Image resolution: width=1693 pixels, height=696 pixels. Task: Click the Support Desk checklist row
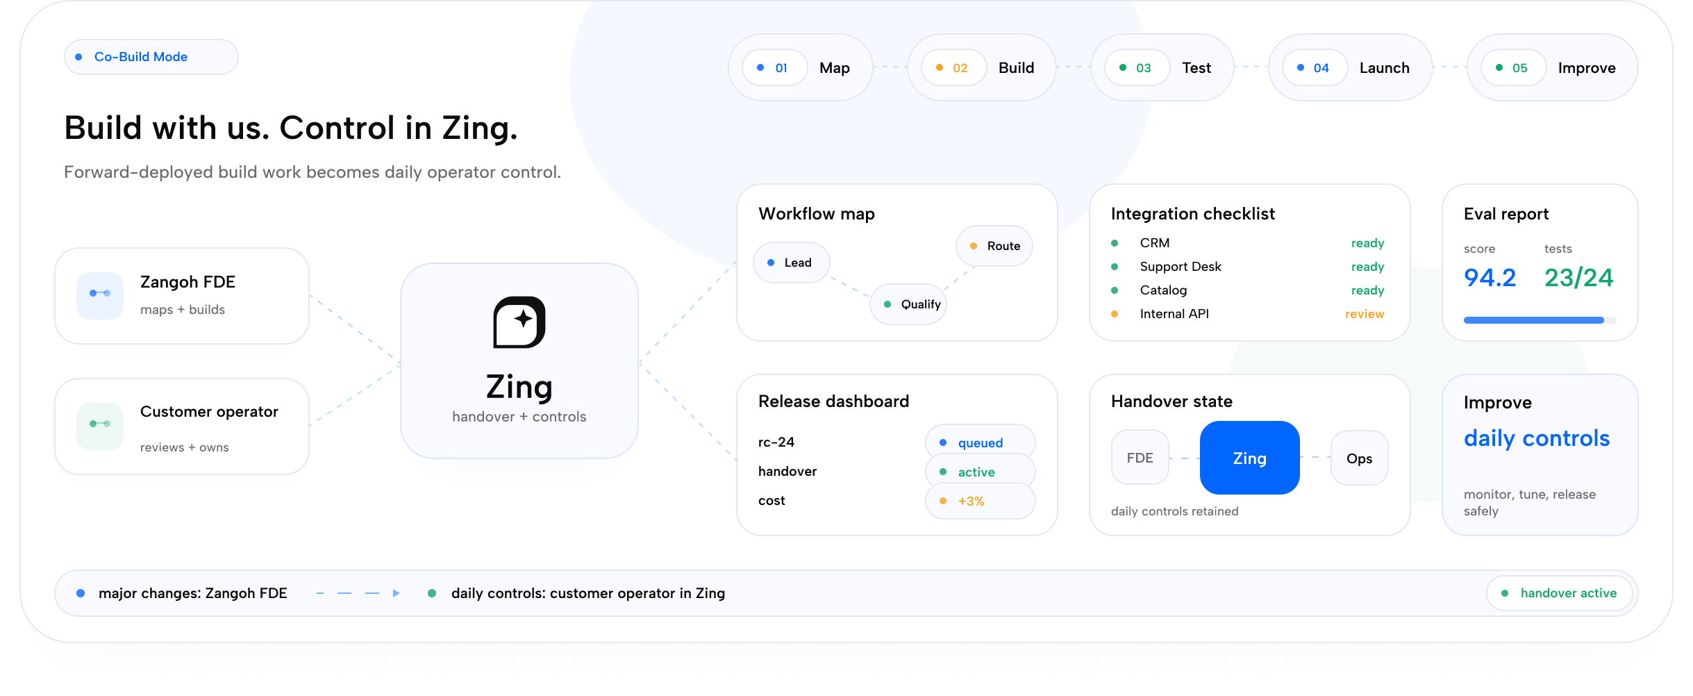coord(1248,267)
